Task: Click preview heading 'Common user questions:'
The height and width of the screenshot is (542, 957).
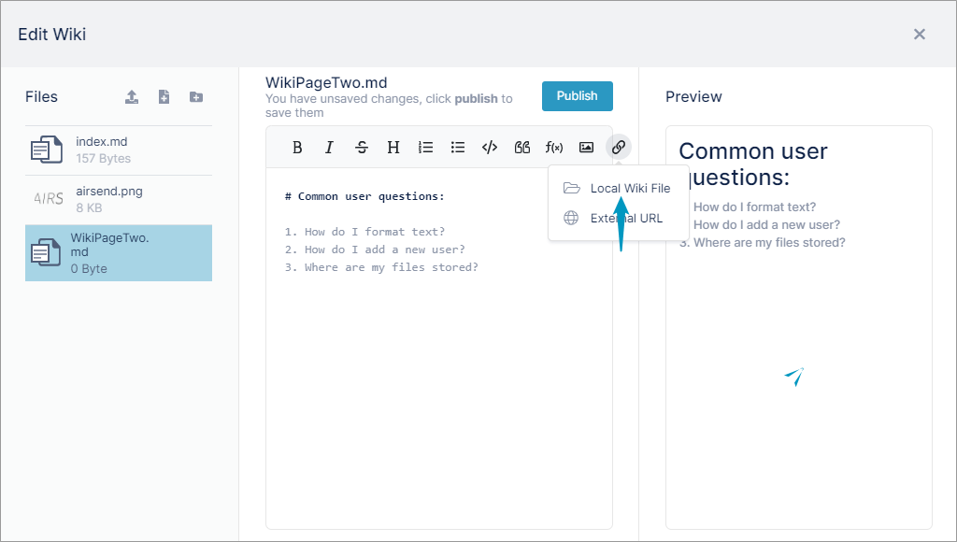Action: [753, 164]
